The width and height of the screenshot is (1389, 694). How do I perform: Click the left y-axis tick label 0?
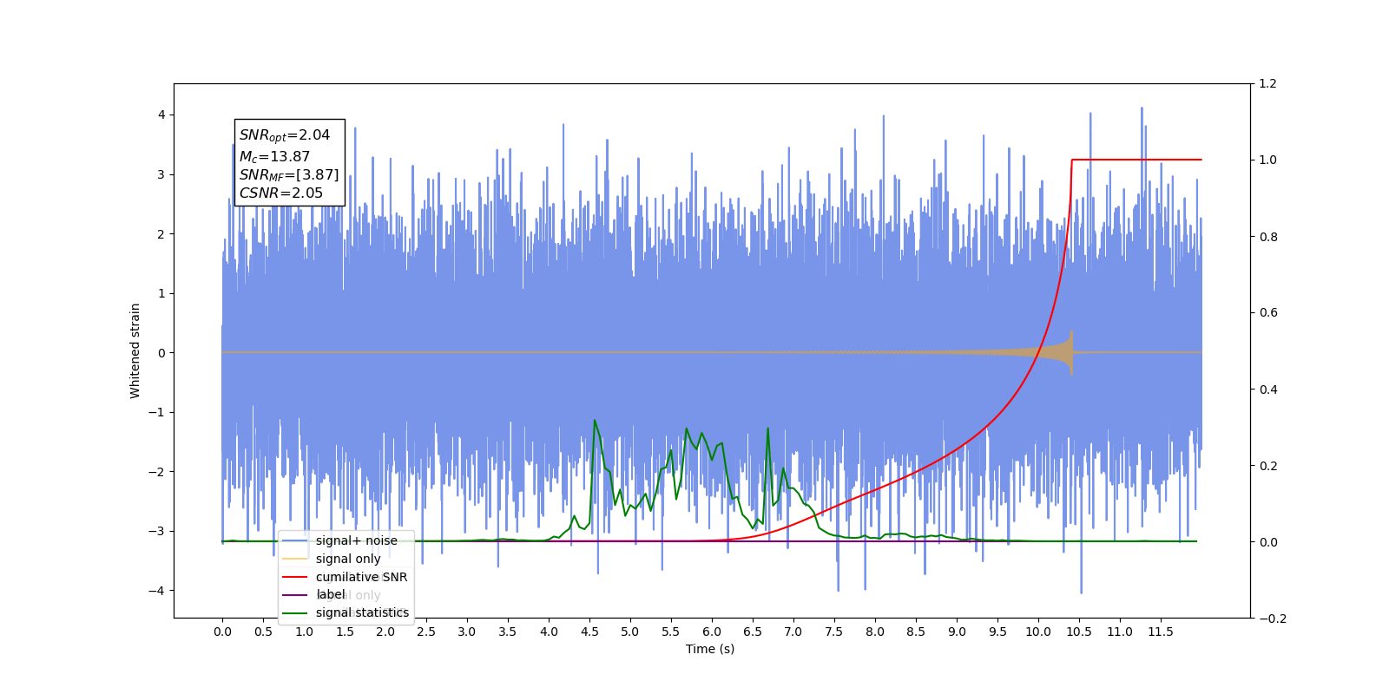(x=161, y=353)
